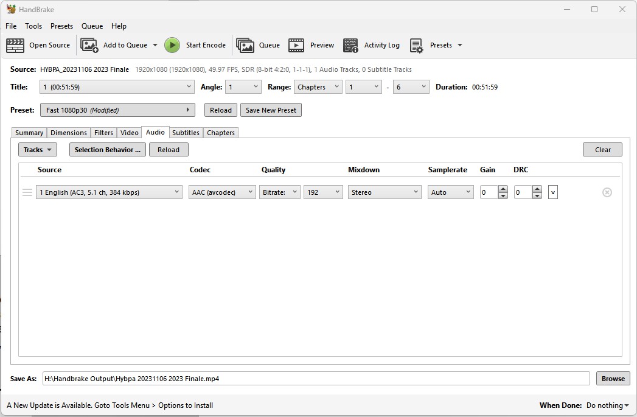Open the Title dropdown
The width and height of the screenshot is (637, 417).
pos(117,87)
